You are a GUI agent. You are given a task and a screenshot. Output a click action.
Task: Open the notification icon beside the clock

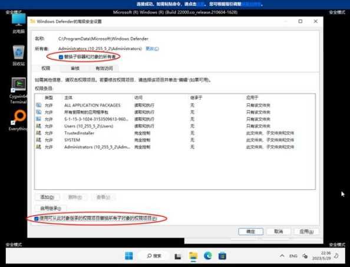336,256
